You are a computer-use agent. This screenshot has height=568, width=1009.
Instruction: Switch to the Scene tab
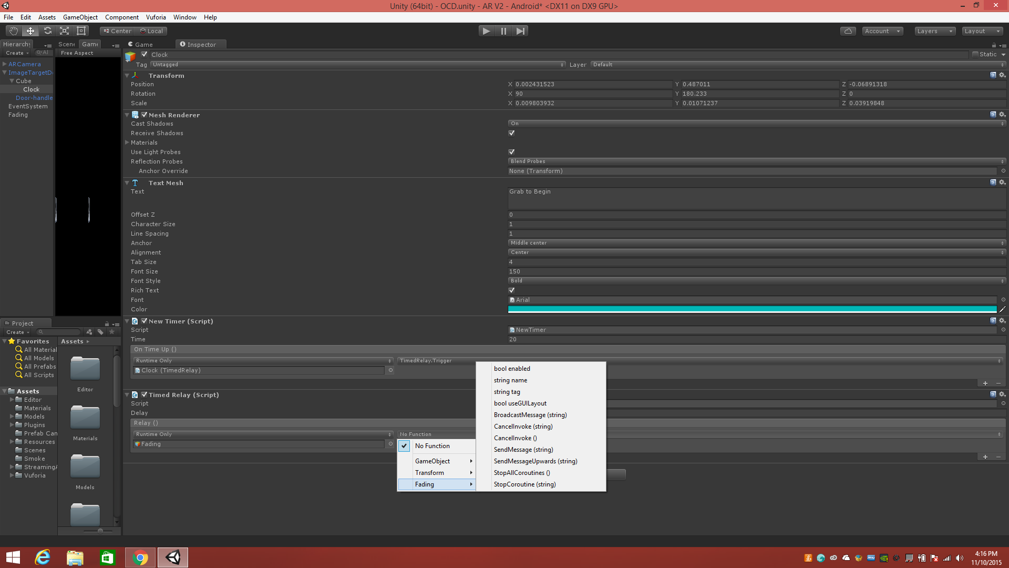(x=67, y=44)
